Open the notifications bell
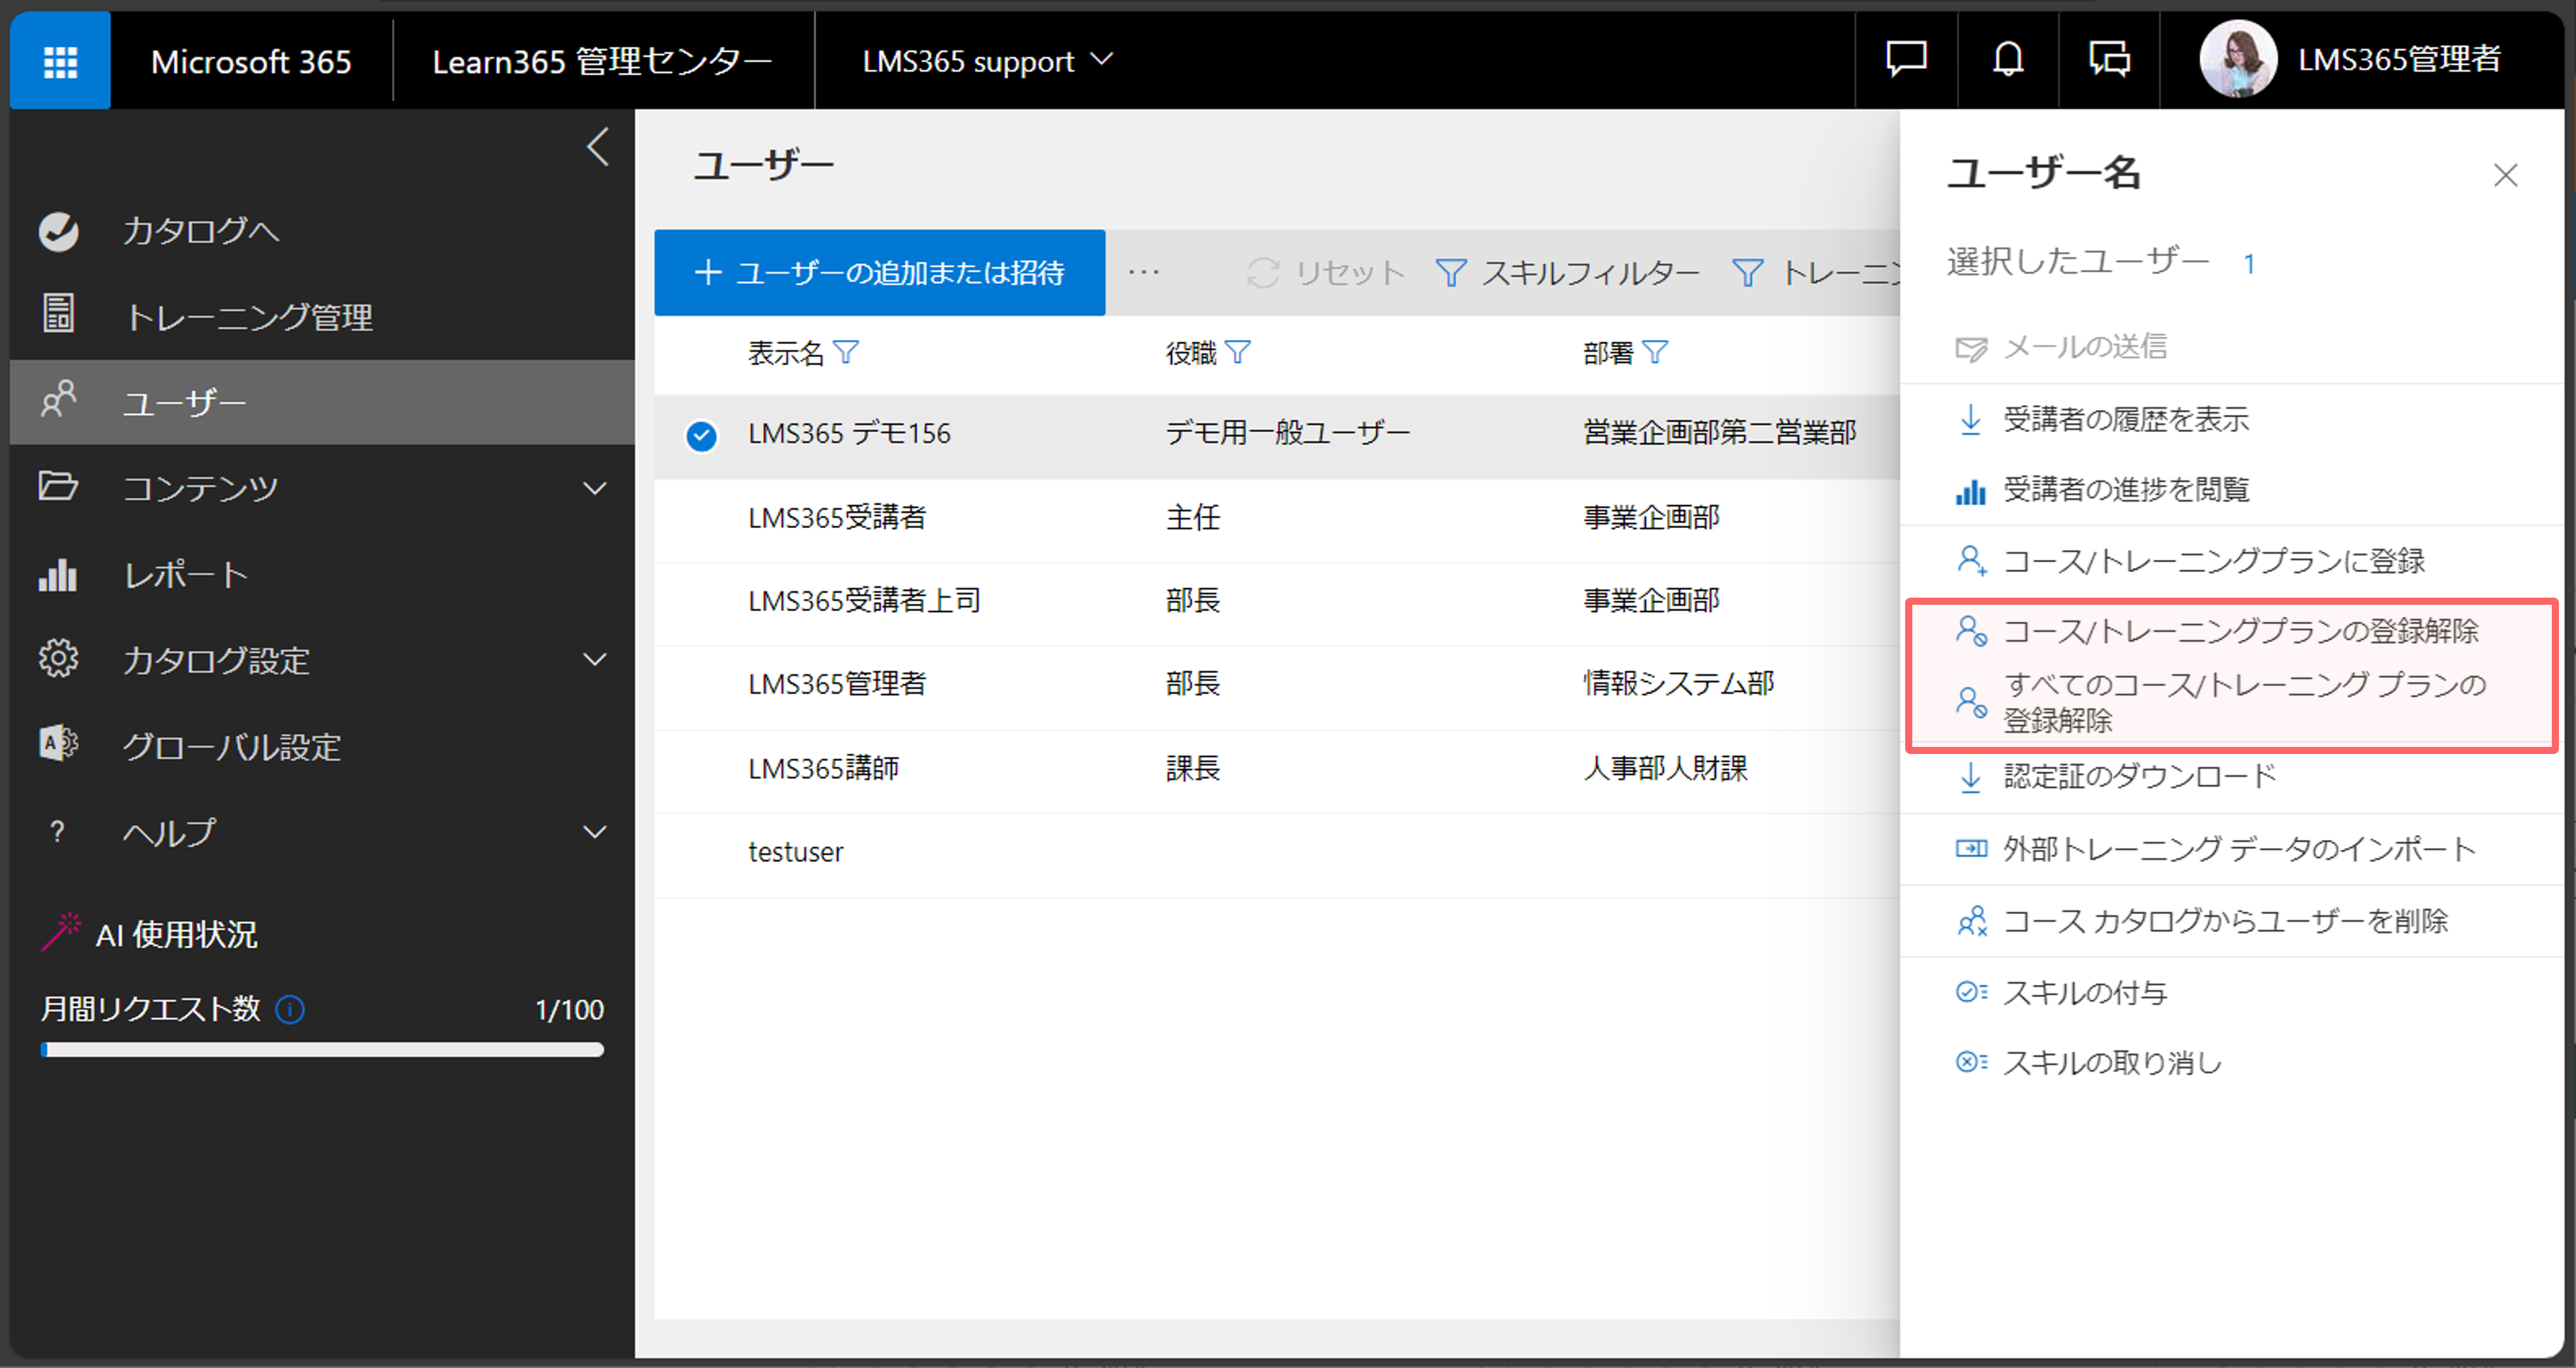This screenshot has height=1368, width=2576. tap(2007, 59)
